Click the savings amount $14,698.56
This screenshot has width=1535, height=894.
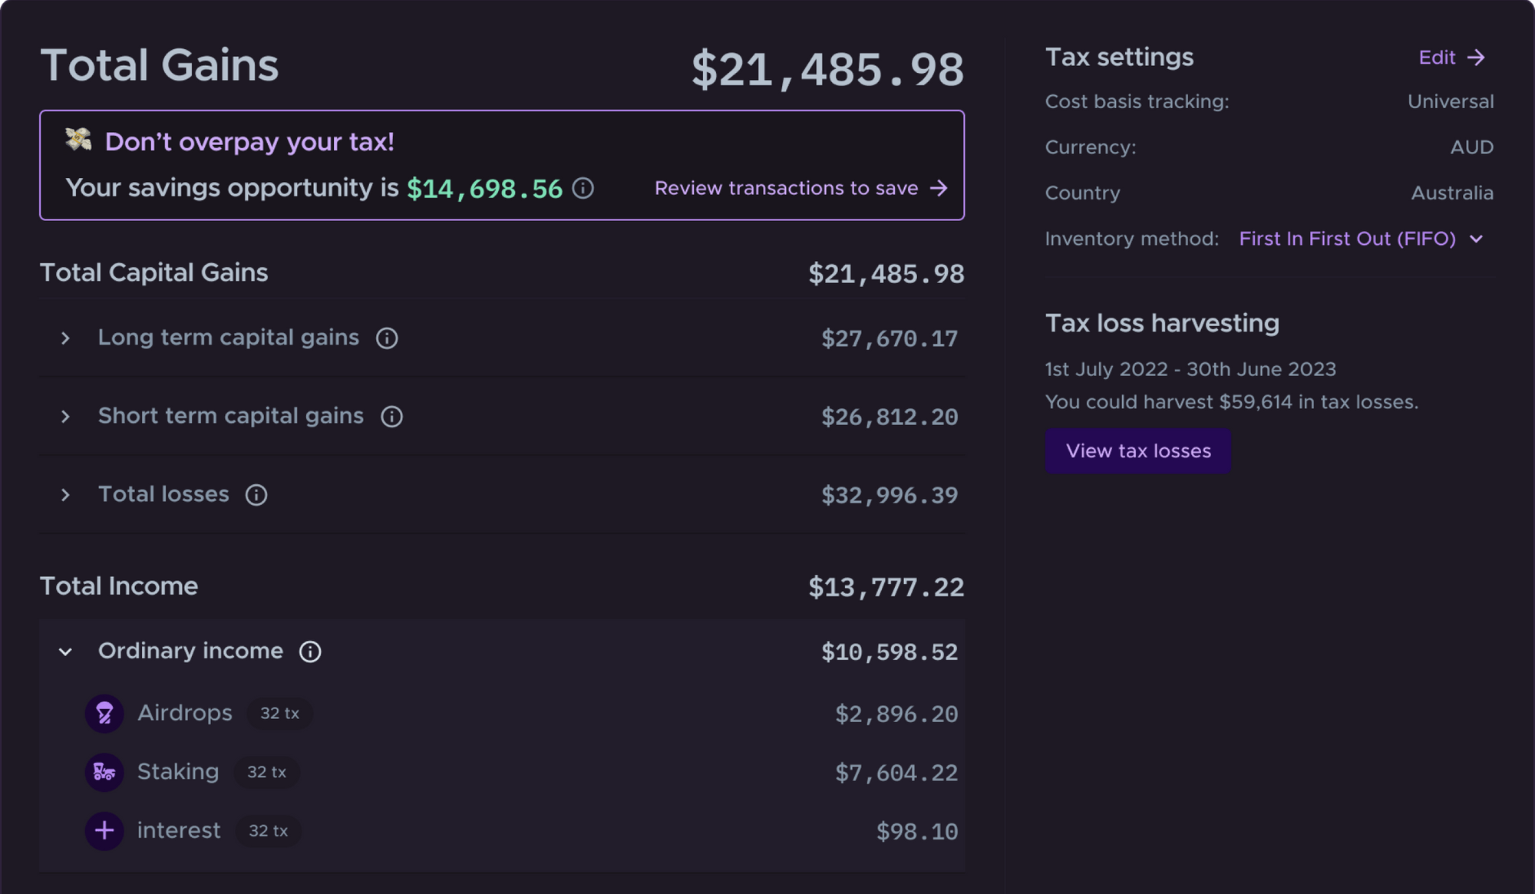[x=484, y=189]
